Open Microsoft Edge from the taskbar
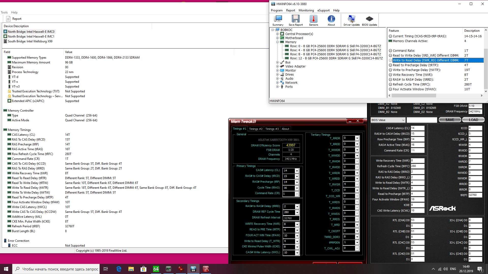 click(119, 269)
